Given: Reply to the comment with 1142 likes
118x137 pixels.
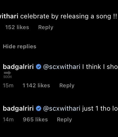Looking at the screenshot, I should click(x=67, y=86).
